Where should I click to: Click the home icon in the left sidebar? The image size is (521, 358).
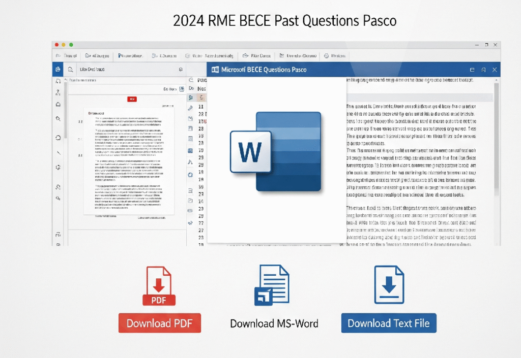[x=58, y=104]
